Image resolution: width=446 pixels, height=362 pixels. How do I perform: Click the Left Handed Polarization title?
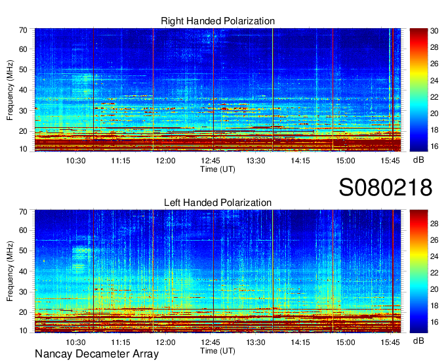pos(218,203)
